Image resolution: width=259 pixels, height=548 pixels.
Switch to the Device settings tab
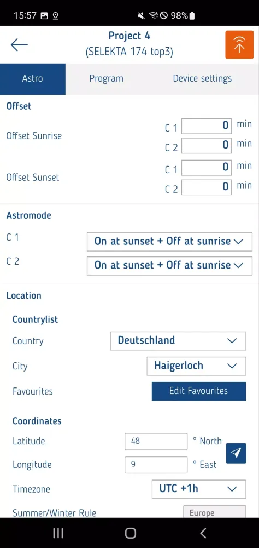[x=202, y=78]
